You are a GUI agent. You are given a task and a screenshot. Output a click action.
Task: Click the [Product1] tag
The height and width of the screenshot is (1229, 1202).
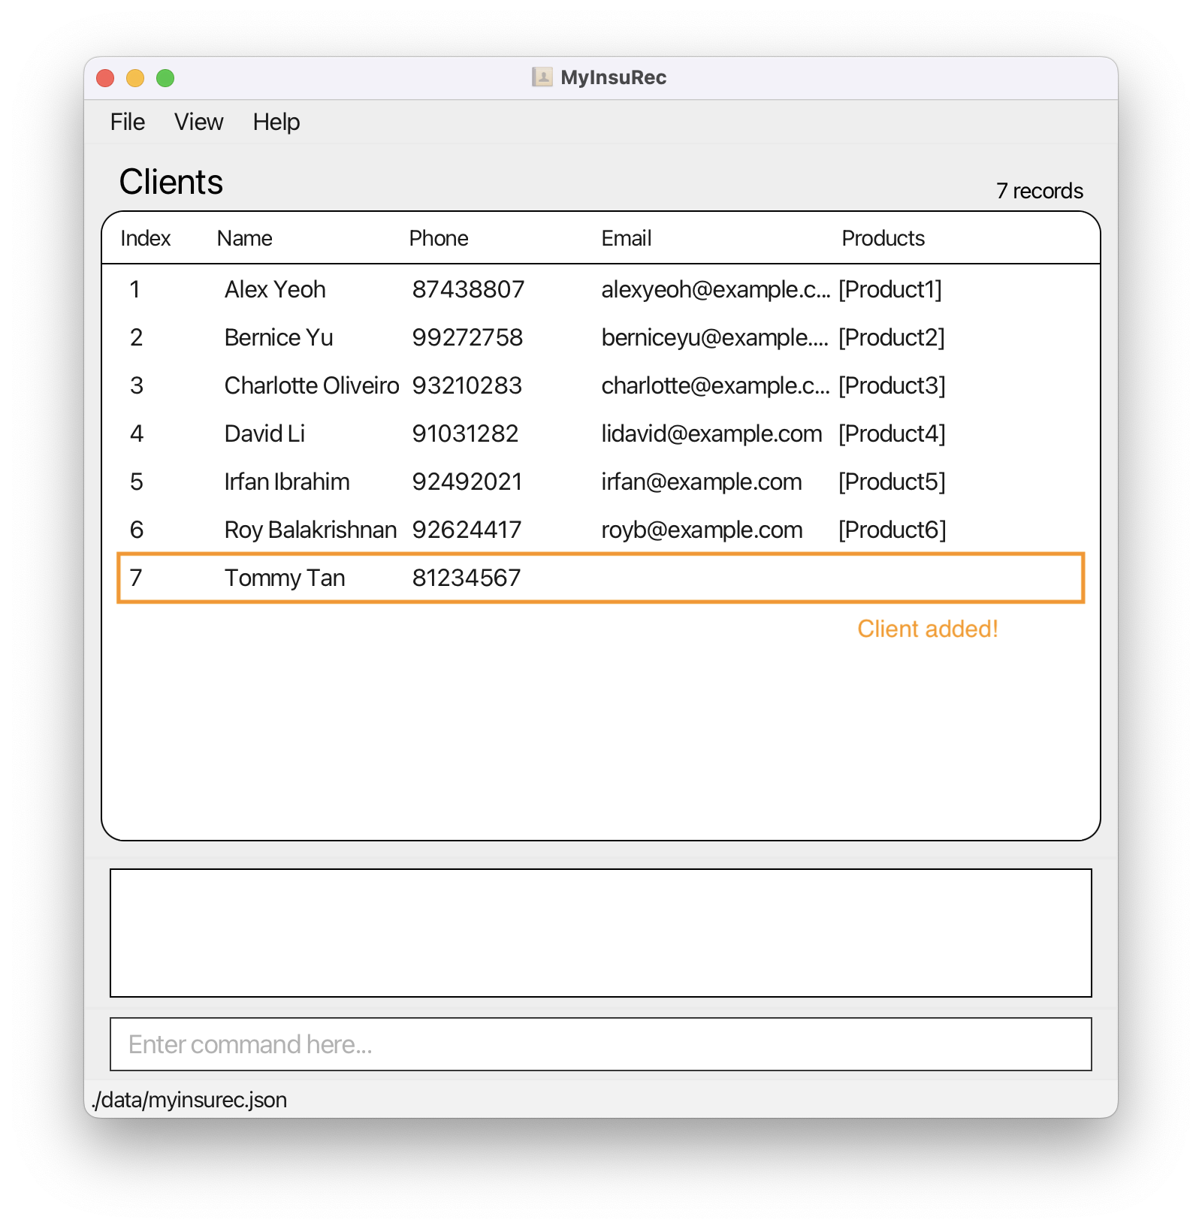click(x=890, y=289)
